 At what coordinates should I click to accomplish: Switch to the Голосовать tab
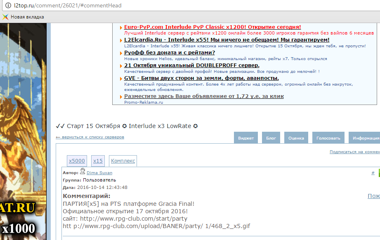(x=328, y=138)
